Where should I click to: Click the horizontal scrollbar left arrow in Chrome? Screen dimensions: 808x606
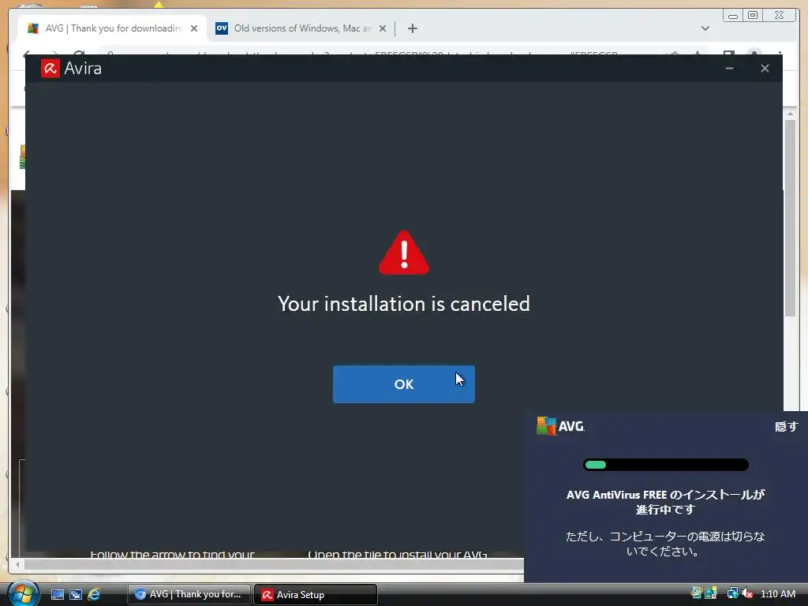click(17, 565)
